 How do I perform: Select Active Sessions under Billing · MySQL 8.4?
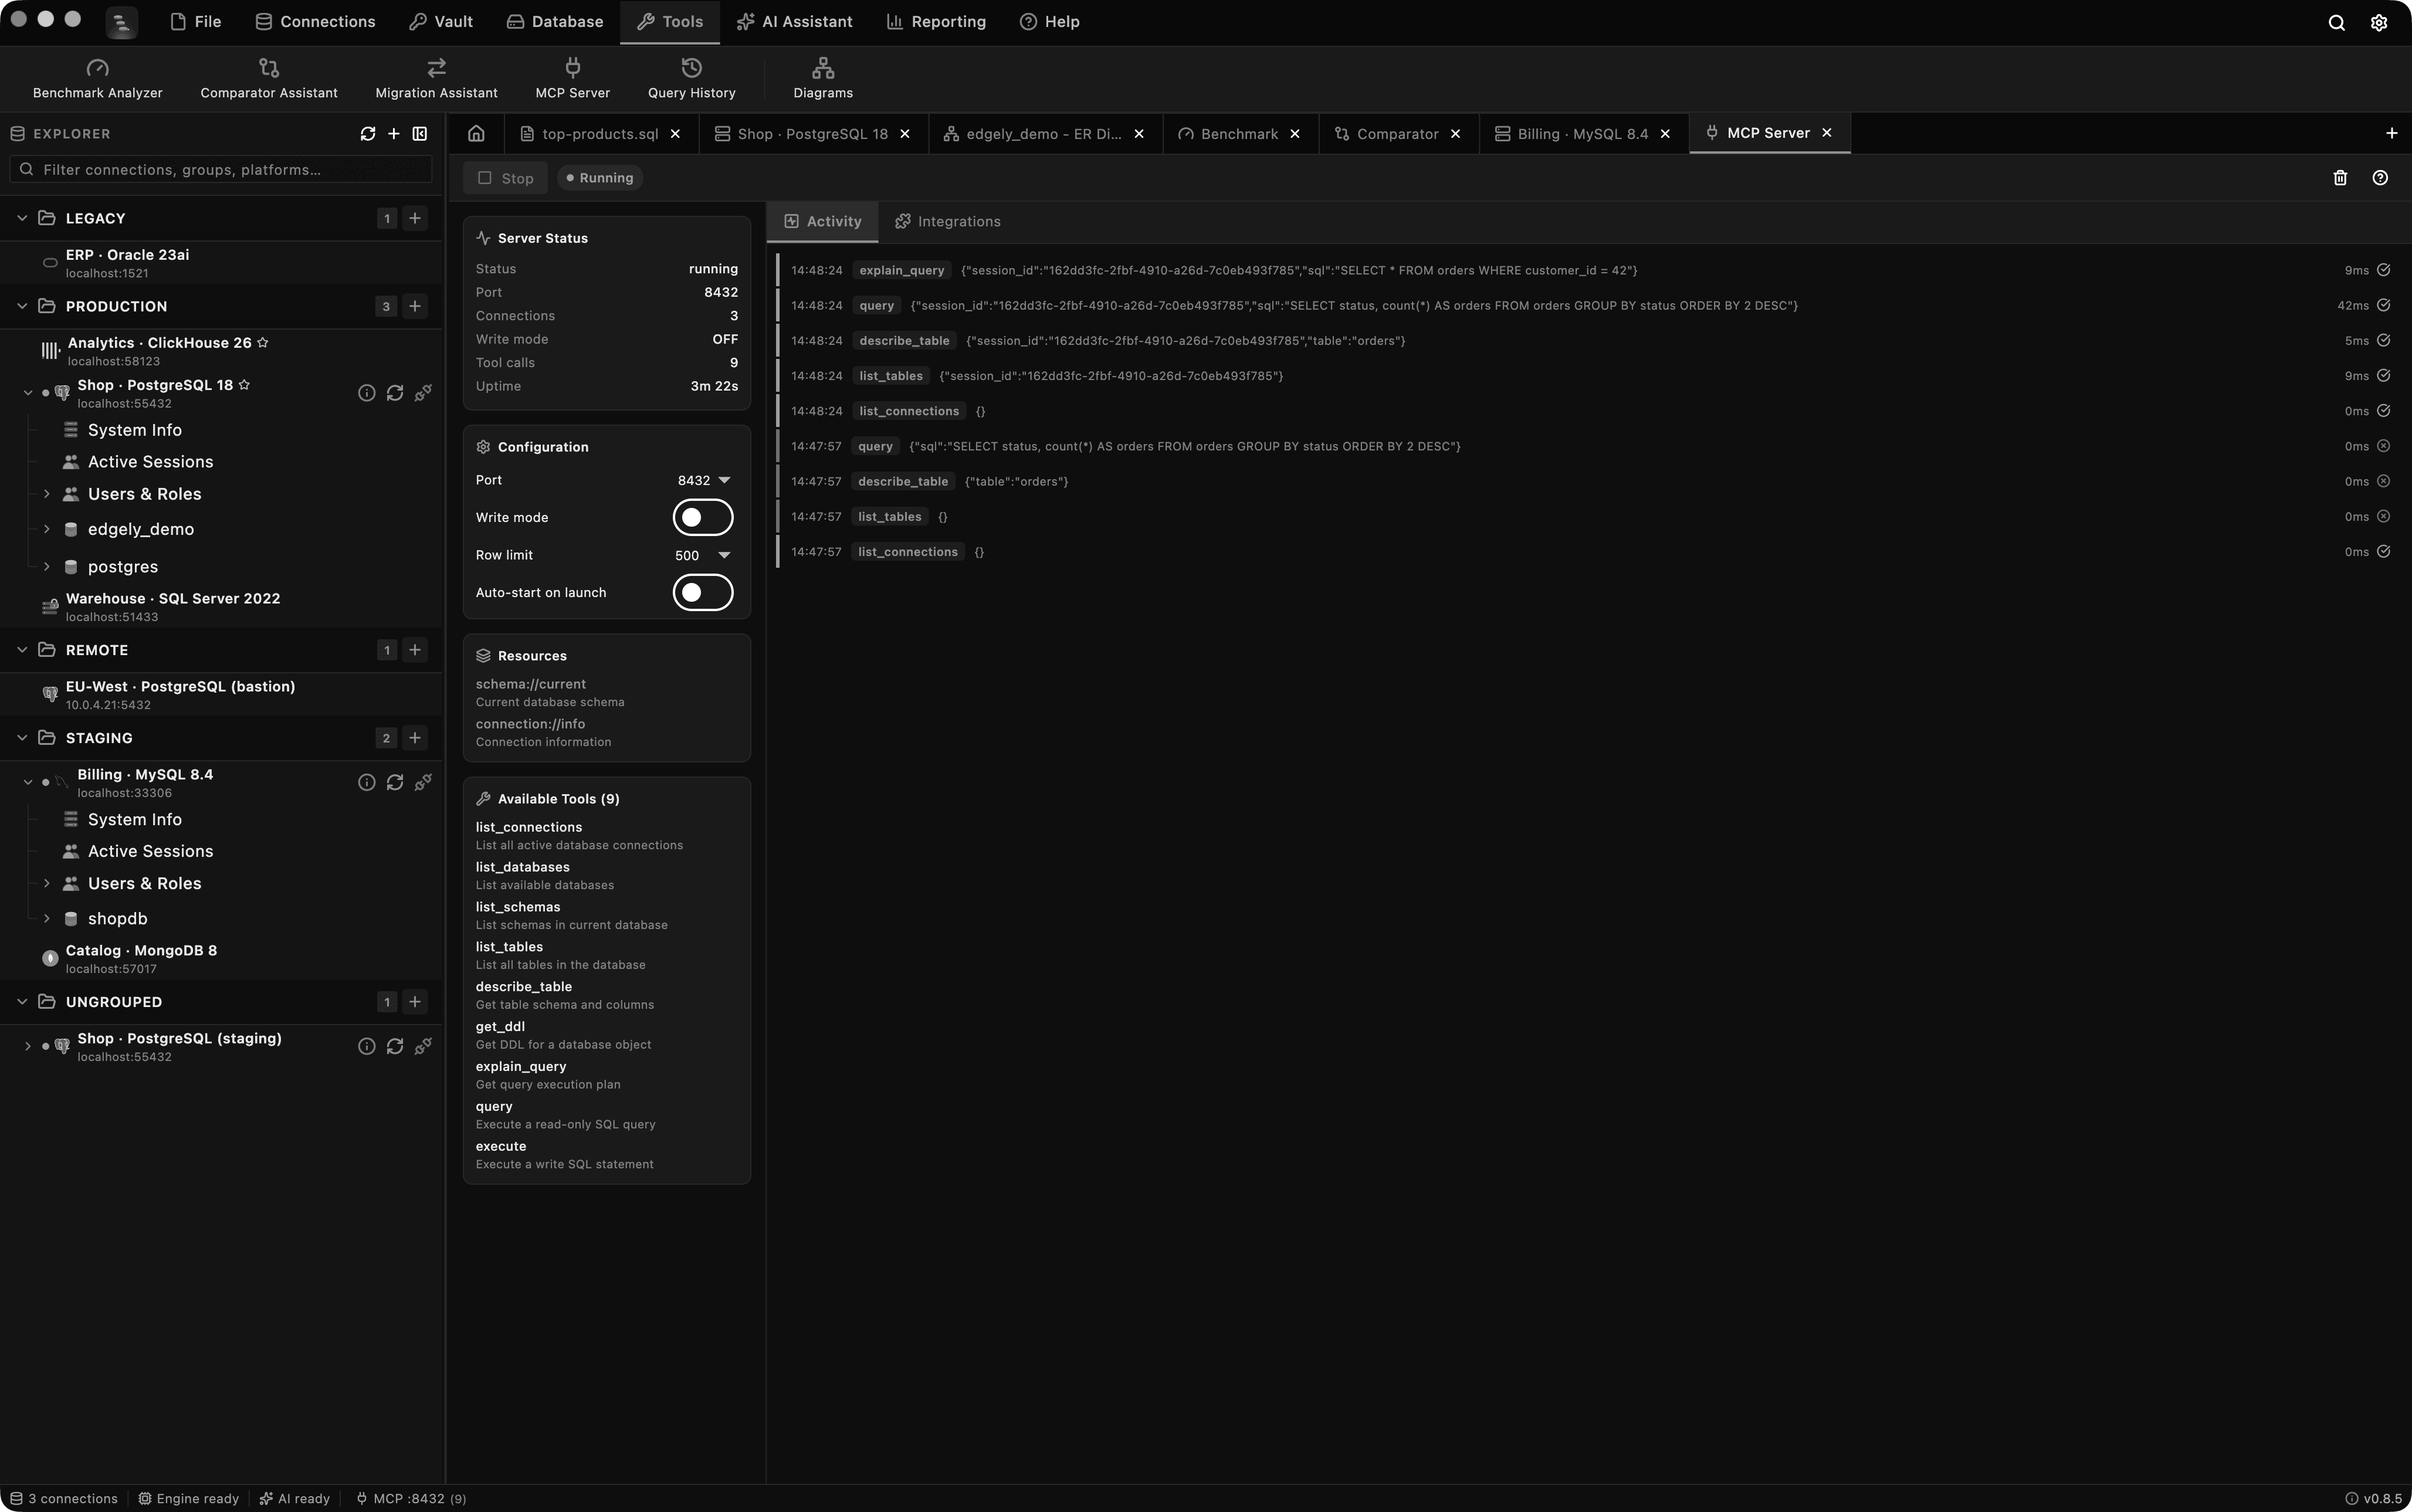coord(150,851)
